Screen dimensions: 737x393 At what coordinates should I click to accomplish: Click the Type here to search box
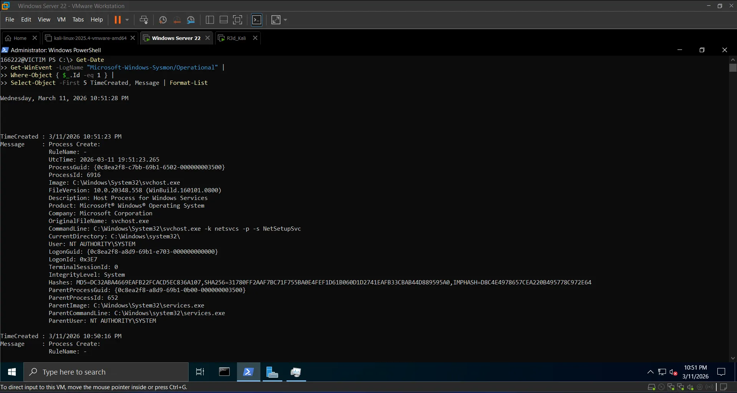click(x=106, y=372)
